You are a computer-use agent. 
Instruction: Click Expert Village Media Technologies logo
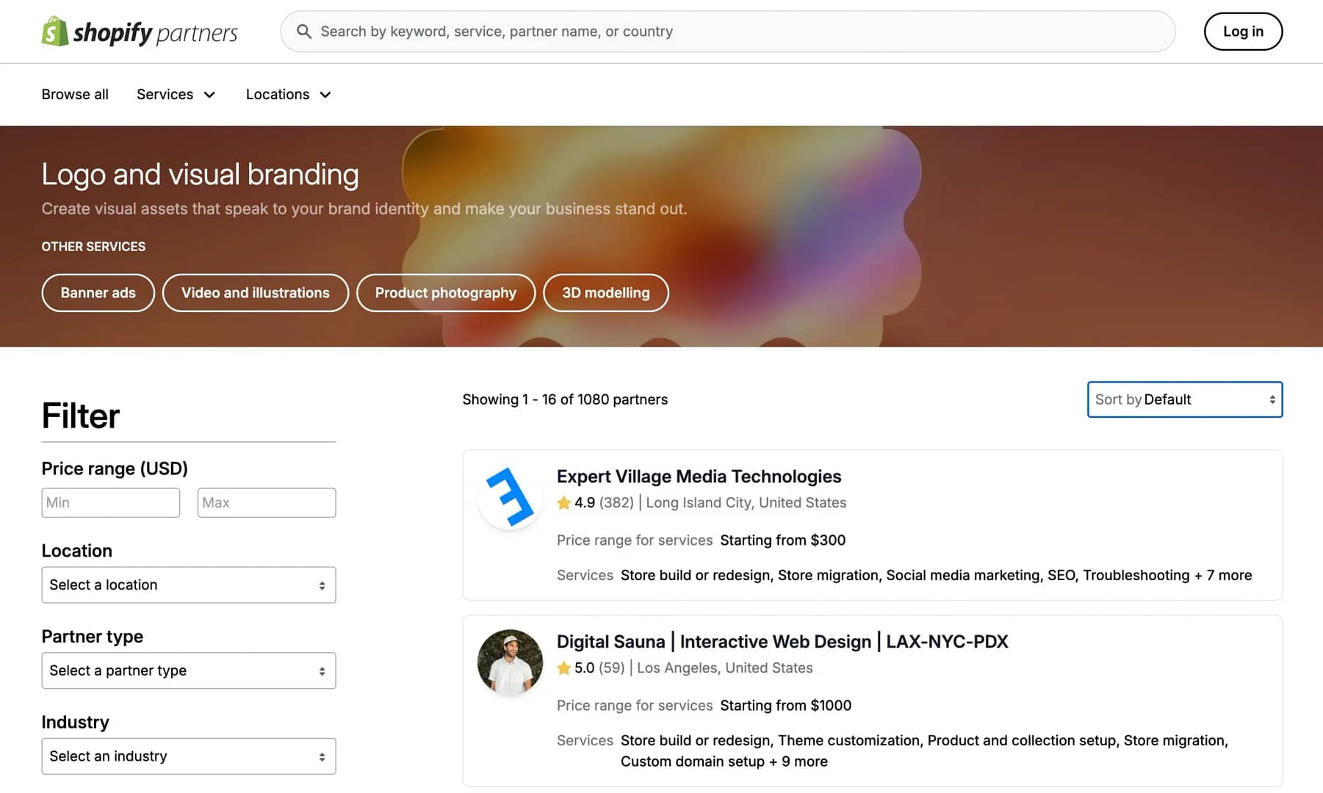(x=510, y=497)
